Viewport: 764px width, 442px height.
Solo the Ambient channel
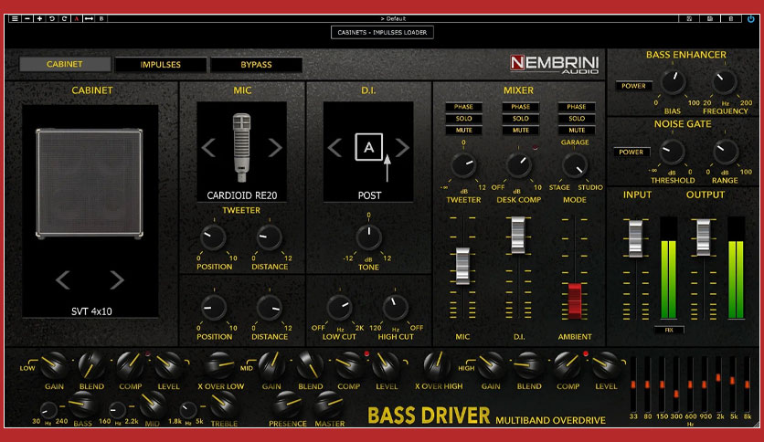577,119
